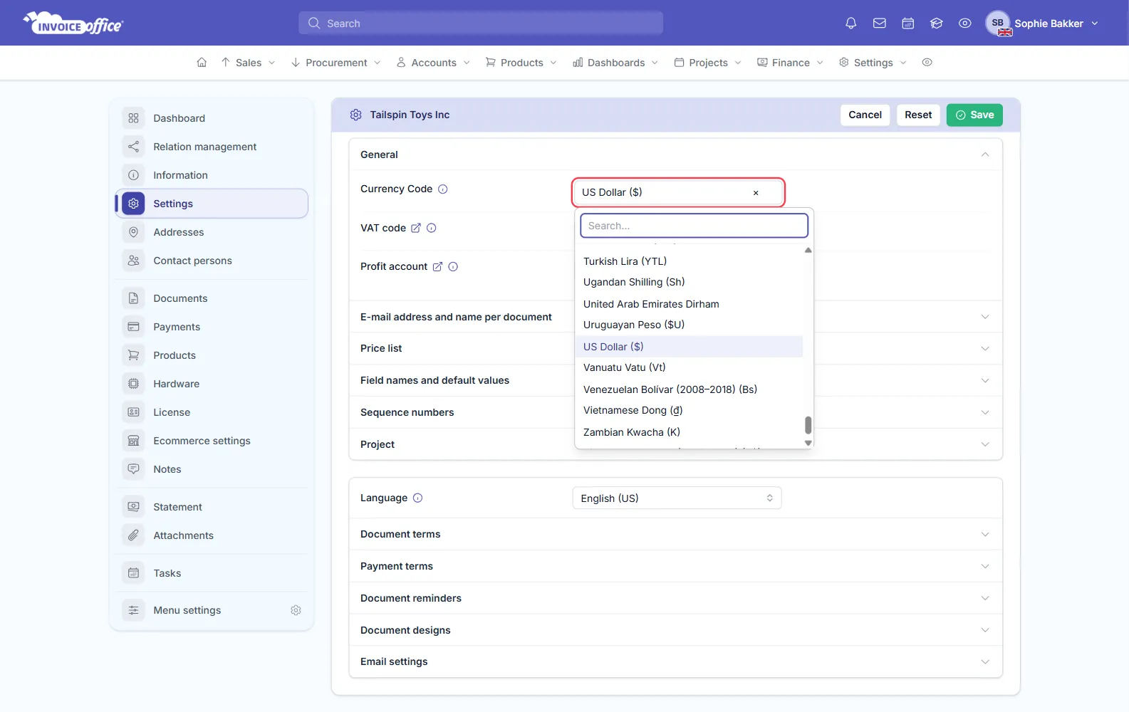Screen dimensions: 1129x712
Task: Clear the US Dollar currency selection
Action: [756, 193]
